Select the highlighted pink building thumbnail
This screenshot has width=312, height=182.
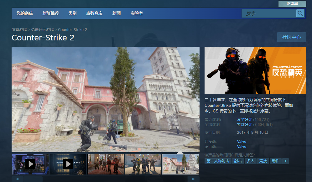(x=181, y=164)
